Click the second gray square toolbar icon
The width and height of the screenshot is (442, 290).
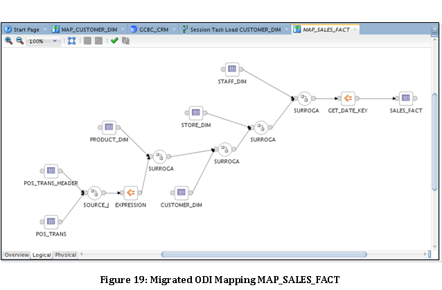tap(98, 41)
